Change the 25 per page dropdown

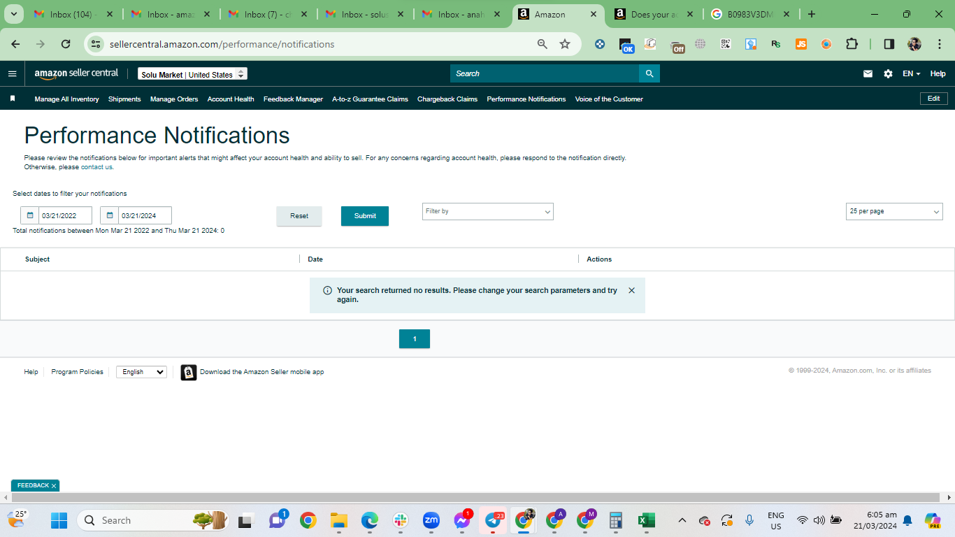(x=894, y=211)
